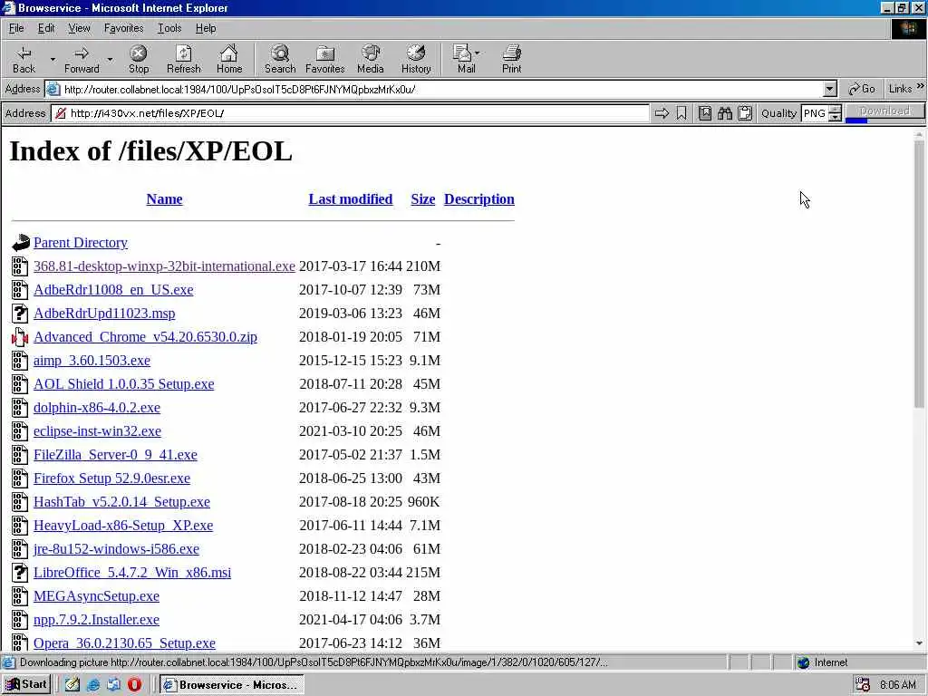928x696 pixels.
Task: Click MEGAsyncSetup.exe link
Action: coord(96,596)
